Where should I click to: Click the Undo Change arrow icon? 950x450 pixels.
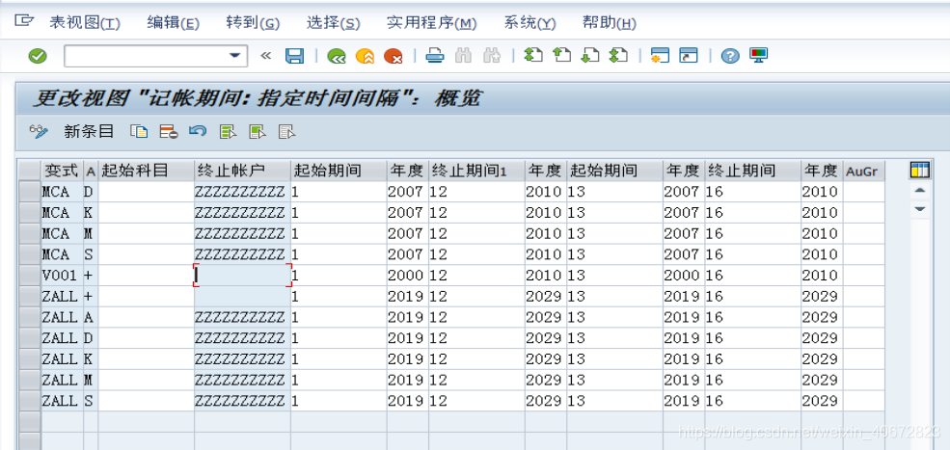(x=198, y=131)
